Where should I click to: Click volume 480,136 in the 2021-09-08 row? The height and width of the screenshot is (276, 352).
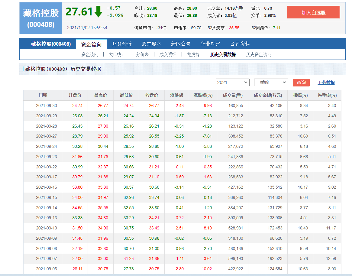235,248
